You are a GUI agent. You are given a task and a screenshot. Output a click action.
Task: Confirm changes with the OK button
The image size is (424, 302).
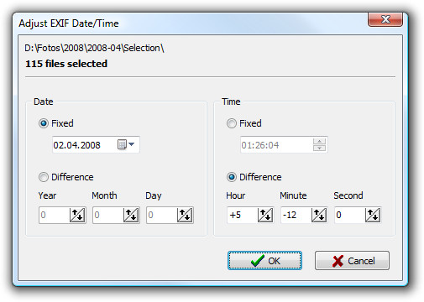pyautogui.click(x=264, y=260)
